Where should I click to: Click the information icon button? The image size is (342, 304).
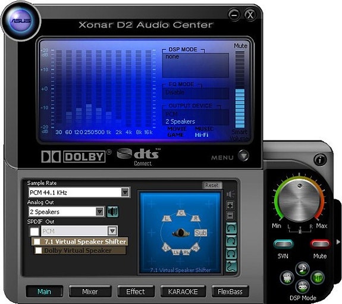tap(320, 159)
